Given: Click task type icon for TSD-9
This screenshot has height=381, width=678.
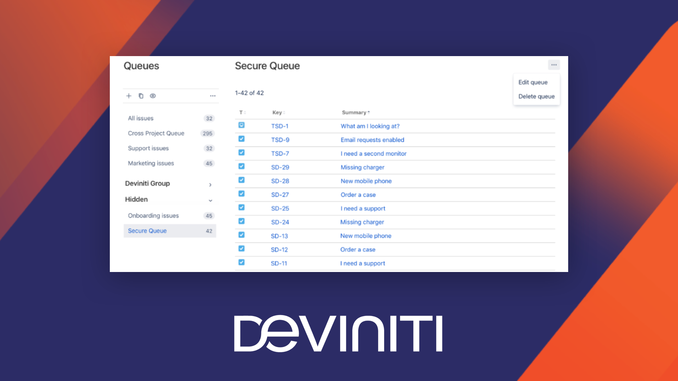Looking at the screenshot, I should (242, 139).
